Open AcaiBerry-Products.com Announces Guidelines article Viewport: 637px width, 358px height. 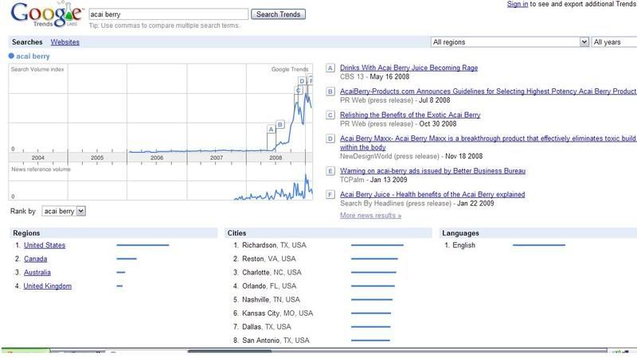[x=488, y=91]
